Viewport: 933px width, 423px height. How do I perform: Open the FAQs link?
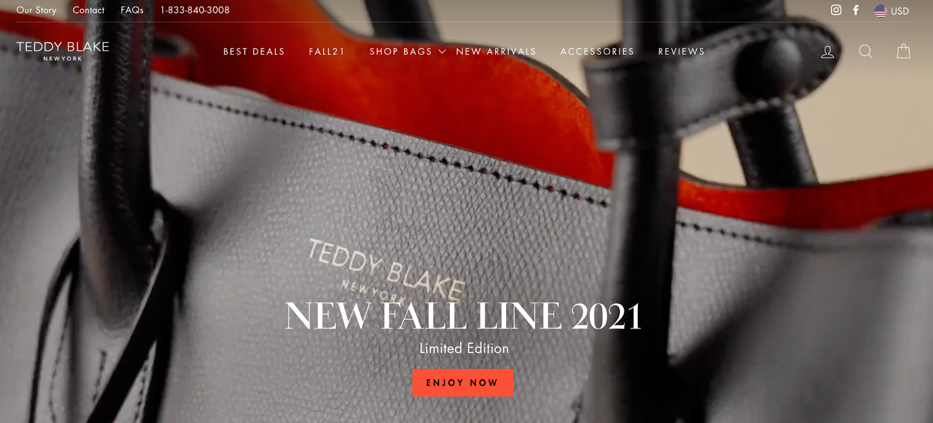[132, 10]
